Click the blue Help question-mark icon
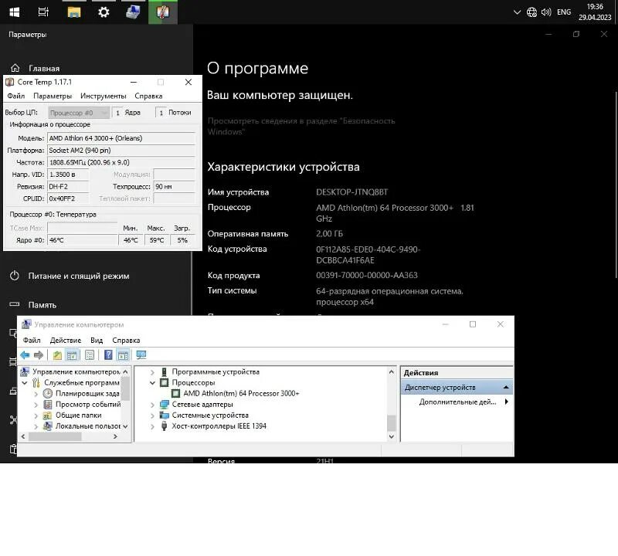Image resolution: width=618 pixels, height=556 pixels. [x=108, y=355]
